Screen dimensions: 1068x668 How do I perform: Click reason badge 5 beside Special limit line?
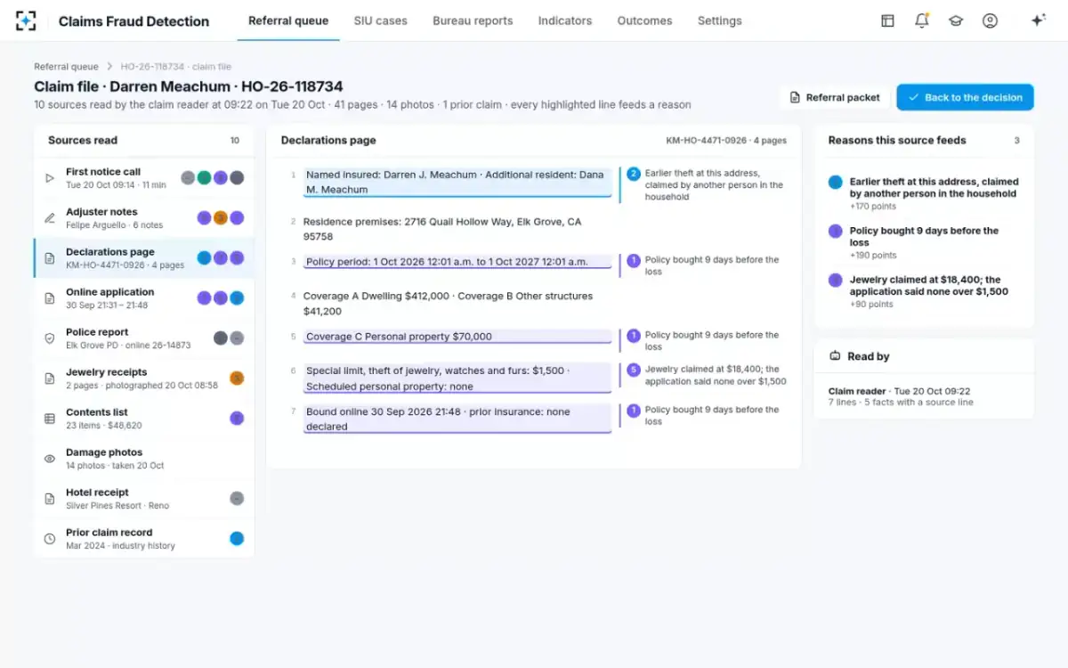pos(634,370)
